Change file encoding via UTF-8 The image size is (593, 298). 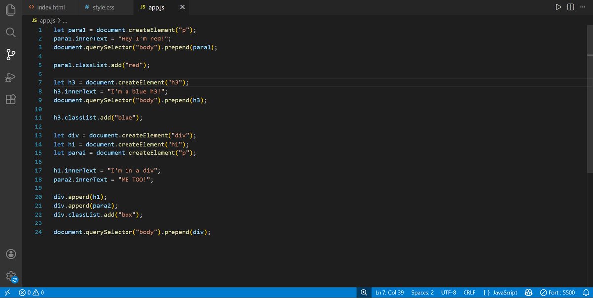click(x=449, y=293)
